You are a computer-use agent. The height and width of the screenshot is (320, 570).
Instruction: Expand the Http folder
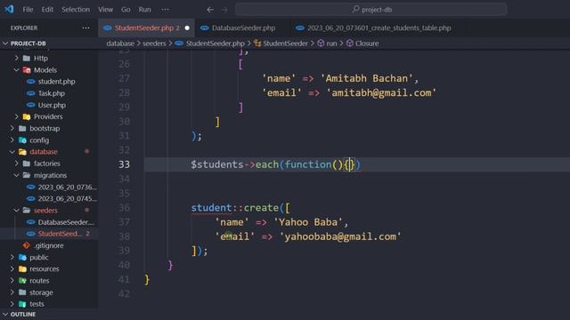click(16, 58)
